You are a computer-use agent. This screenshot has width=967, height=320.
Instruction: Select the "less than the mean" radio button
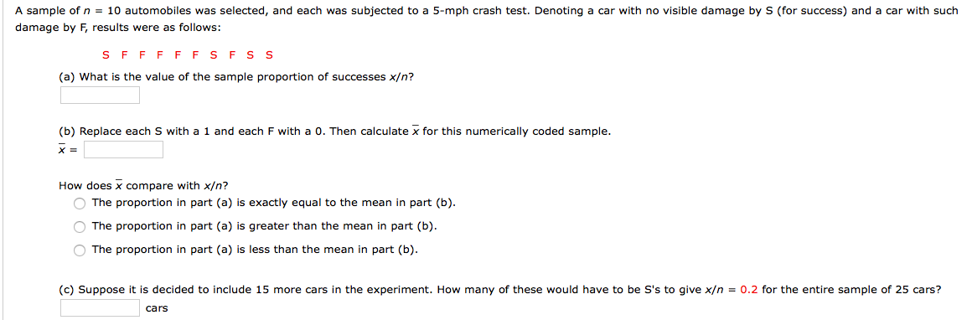click(80, 250)
